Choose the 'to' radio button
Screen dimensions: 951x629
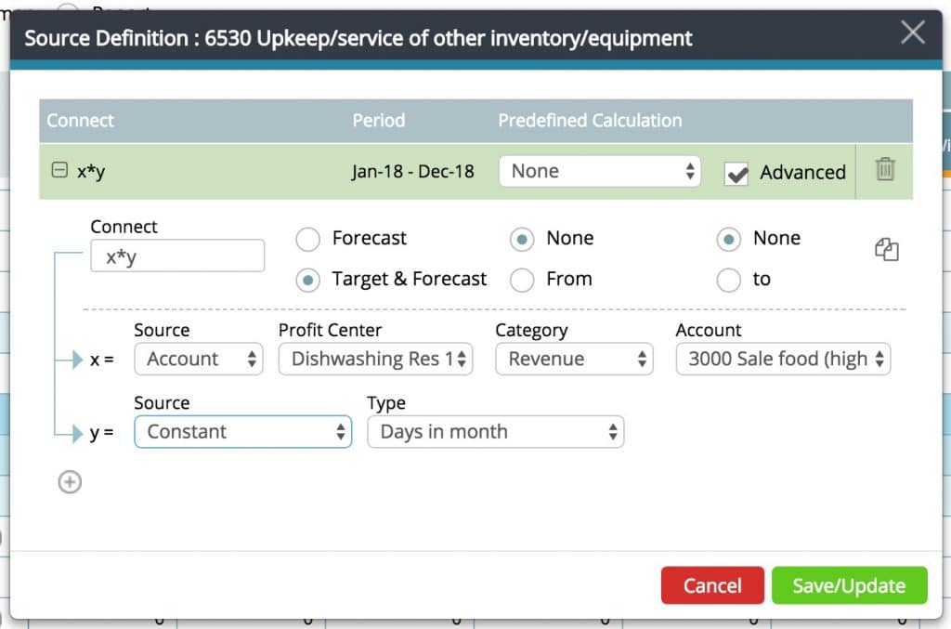729,280
